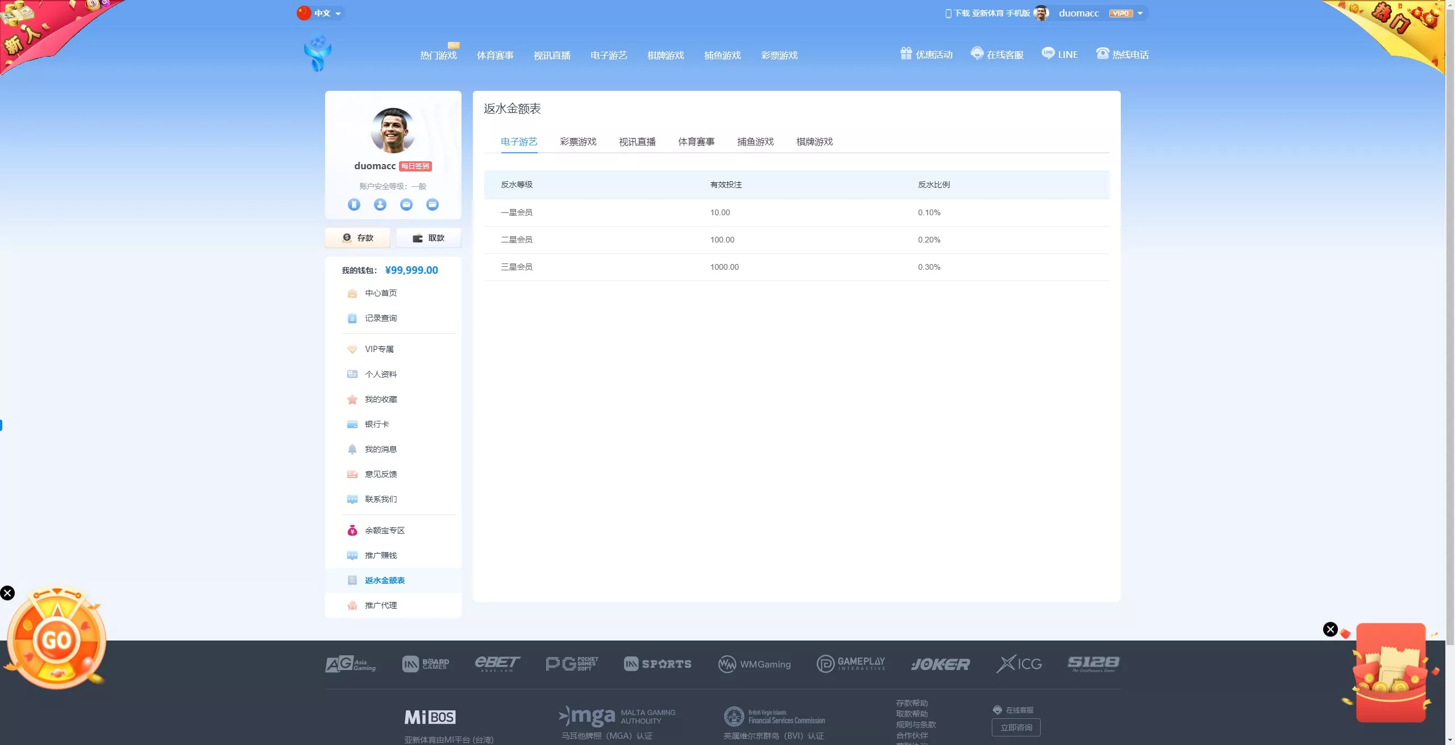Open the 棋牌游戏 menu in top navigation
This screenshot has width=1455, height=745.
pyautogui.click(x=665, y=55)
